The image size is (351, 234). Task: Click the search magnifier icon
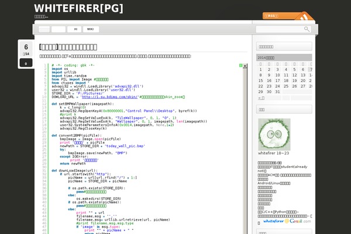point(307,29)
